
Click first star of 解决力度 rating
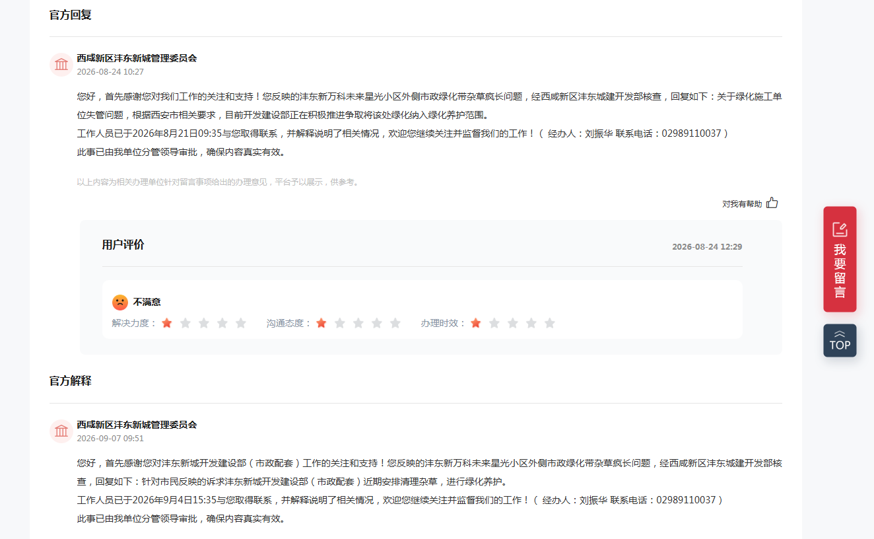pos(167,323)
